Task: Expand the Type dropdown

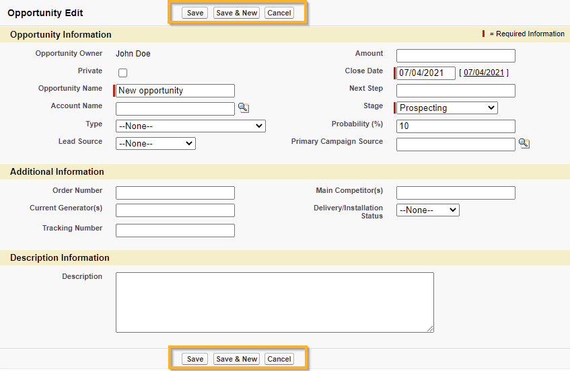Action: [x=190, y=126]
